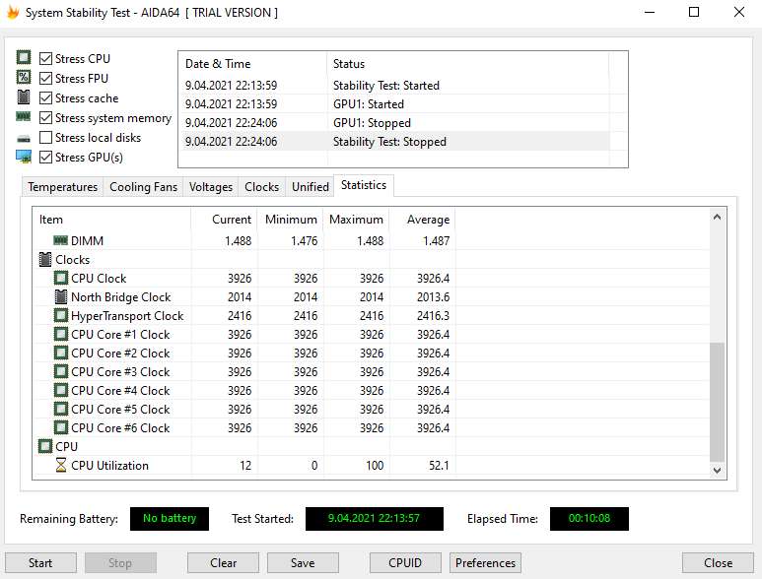Click the CPU Core #2 Clock icon
Image resolution: width=762 pixels, height=579 pixels.
(x=61, y=353)
